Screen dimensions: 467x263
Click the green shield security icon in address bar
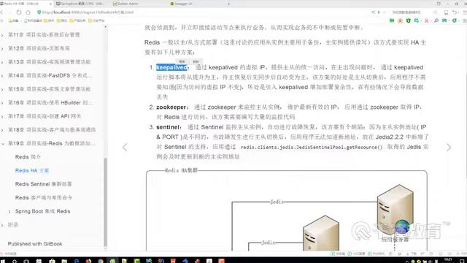(39, 12)
